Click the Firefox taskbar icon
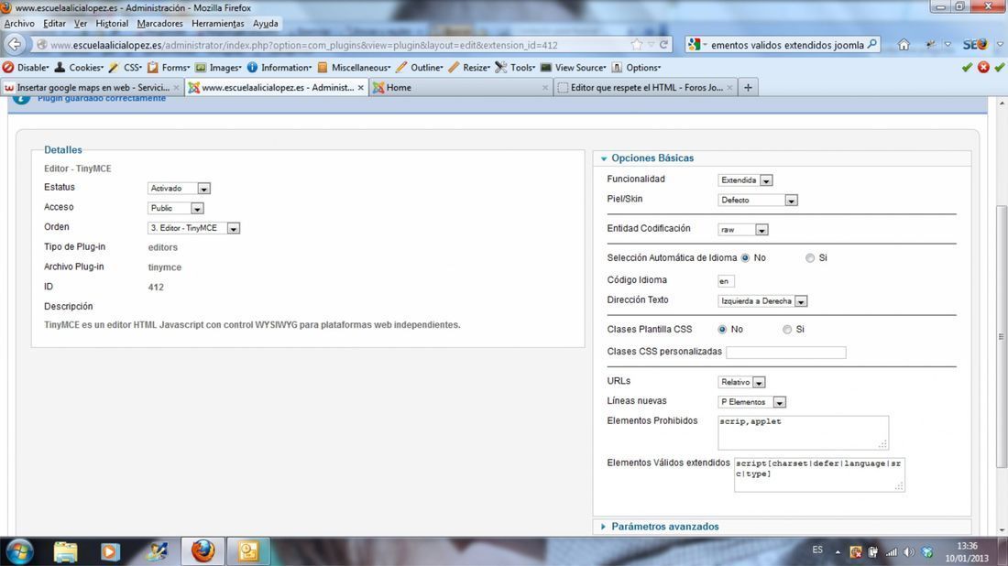 pos(203,551)
